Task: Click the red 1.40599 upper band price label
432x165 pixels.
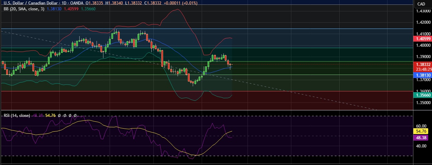Action: click(x=422, y=40)
